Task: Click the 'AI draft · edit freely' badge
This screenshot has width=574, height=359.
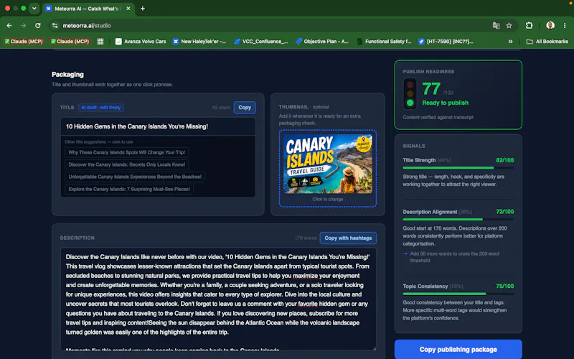Action: (x=100, y=107)
